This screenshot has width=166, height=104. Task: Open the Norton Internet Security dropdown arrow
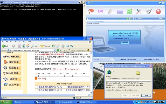pos(90,50)
